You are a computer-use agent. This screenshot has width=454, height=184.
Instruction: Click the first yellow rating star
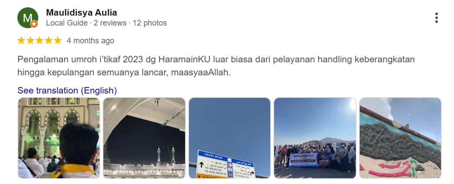[21, 40]
